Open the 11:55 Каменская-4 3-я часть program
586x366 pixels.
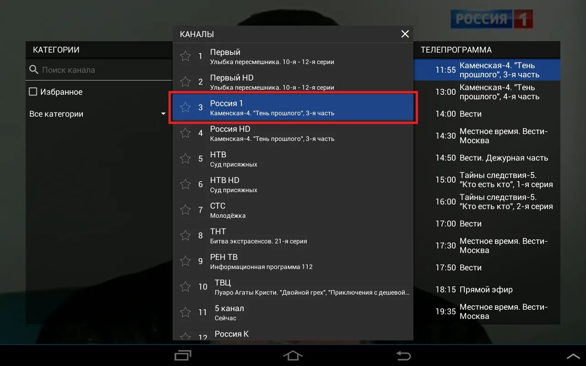(487, 70)
